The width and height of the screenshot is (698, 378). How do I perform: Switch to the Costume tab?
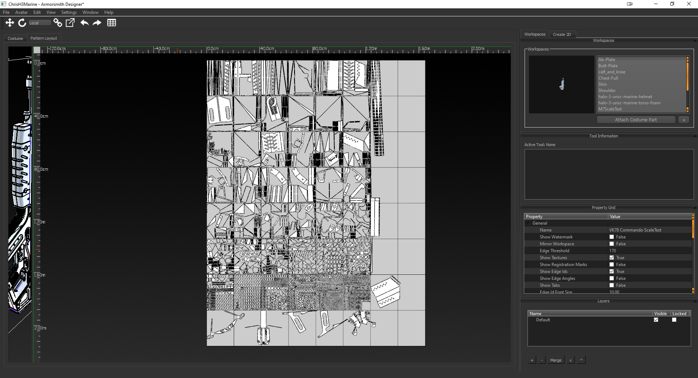15,39
